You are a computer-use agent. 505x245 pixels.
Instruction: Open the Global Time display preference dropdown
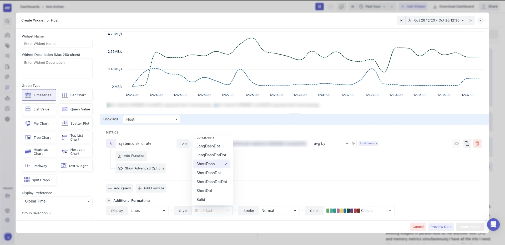[57, 201]
